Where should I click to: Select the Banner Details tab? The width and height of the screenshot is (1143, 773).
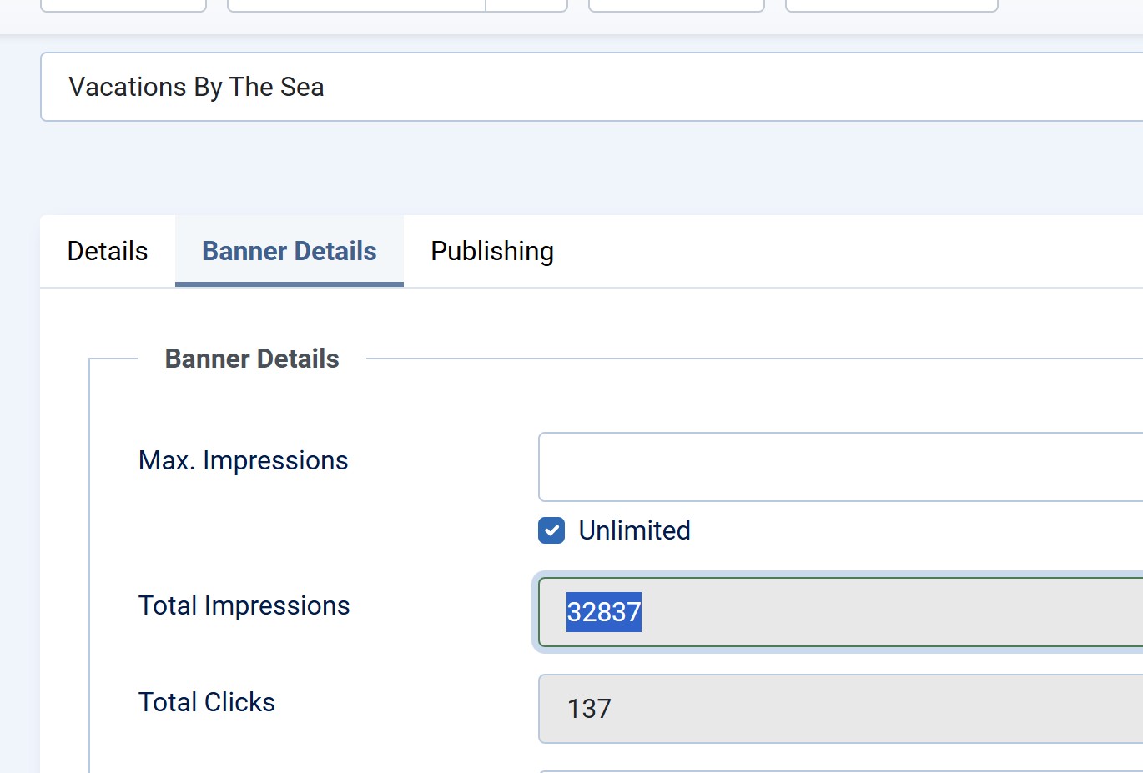pyautogui.click(x=290, y=251)
